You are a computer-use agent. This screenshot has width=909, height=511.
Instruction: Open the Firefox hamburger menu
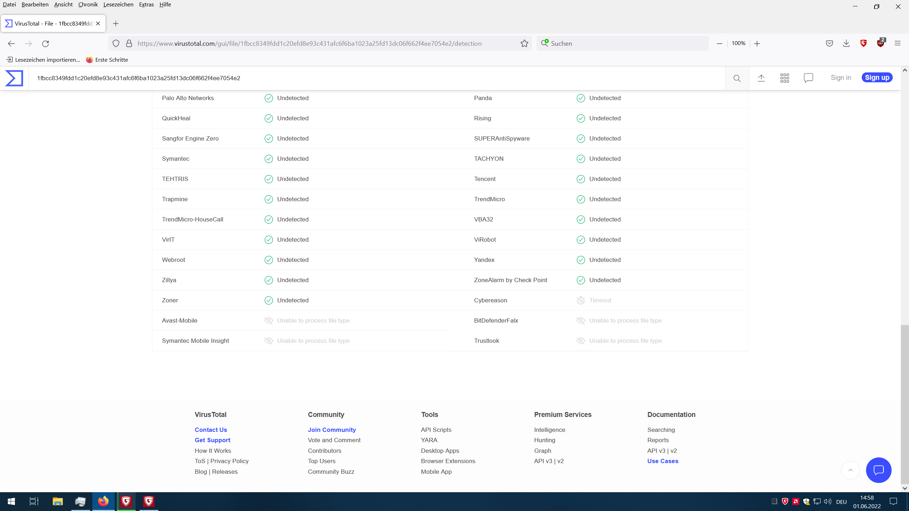pyautogui.click(x=898, y=43)
